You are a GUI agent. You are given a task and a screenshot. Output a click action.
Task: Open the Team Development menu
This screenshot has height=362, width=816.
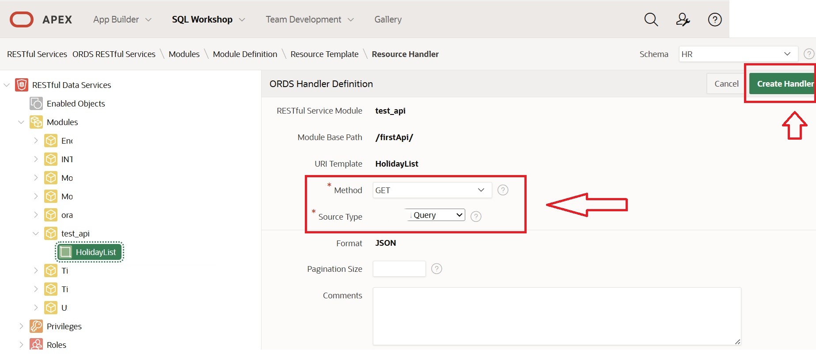pyautogui.click(x=310, y=19)
